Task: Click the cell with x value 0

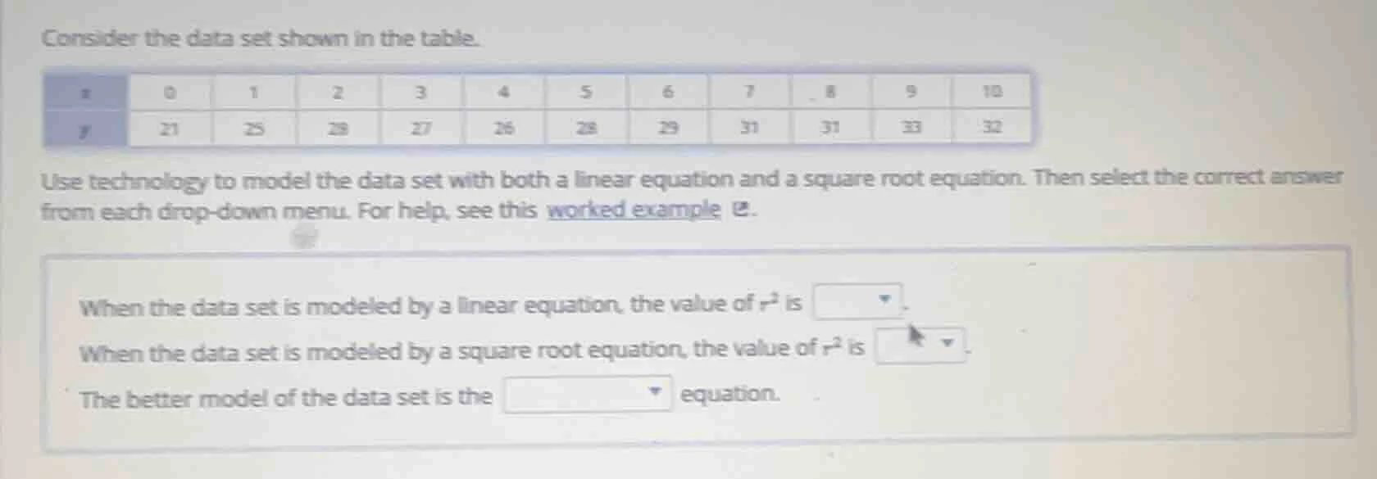Action: click(x=168, y=92)
